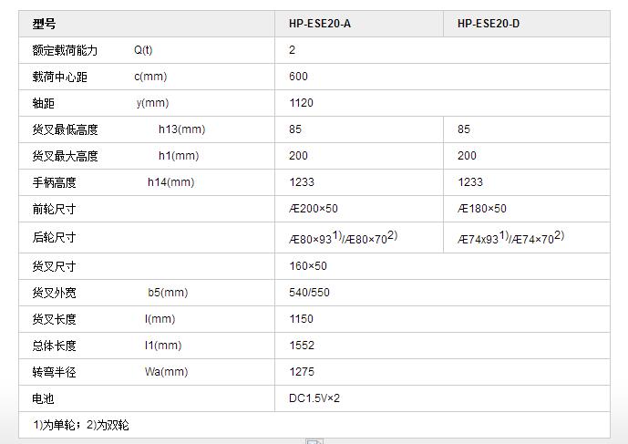Screen dimensions: 628x444
Task: Click the 货叉尺寸 value 160×50
Action: 308,266
